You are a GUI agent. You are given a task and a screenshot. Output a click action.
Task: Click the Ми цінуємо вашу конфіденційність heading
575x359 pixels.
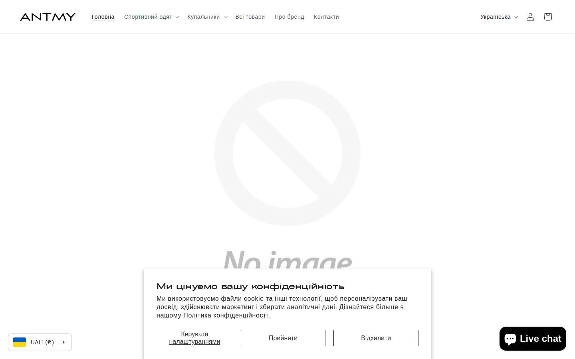250,286
